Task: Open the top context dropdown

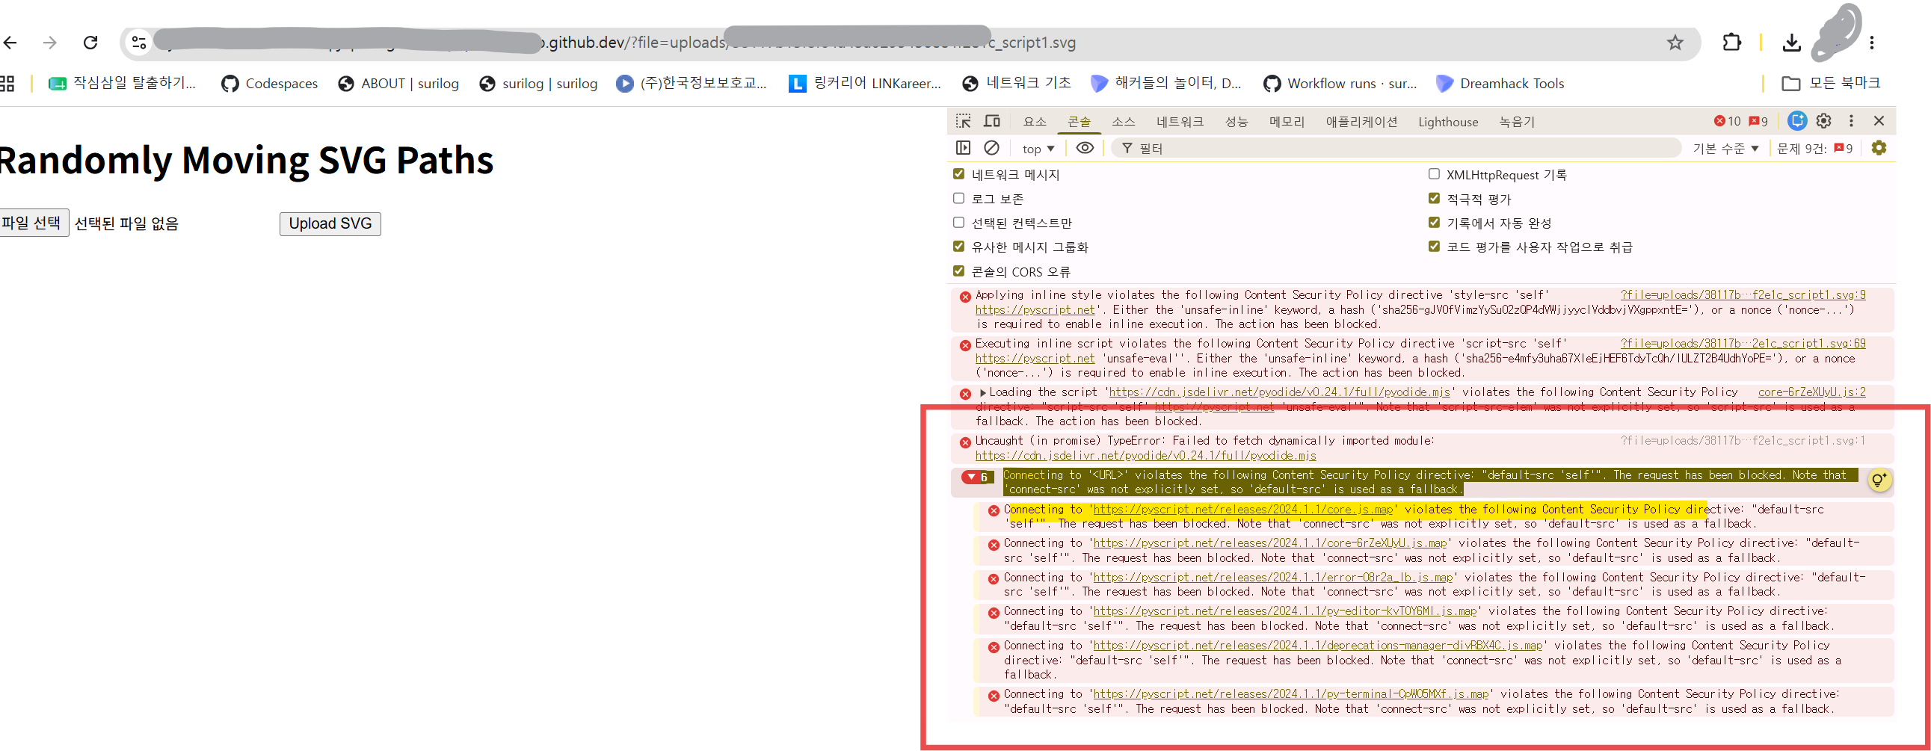Action: tap(1038, 149)
